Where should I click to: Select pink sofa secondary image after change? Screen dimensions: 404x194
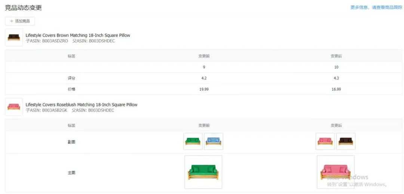tap(325, 141)
